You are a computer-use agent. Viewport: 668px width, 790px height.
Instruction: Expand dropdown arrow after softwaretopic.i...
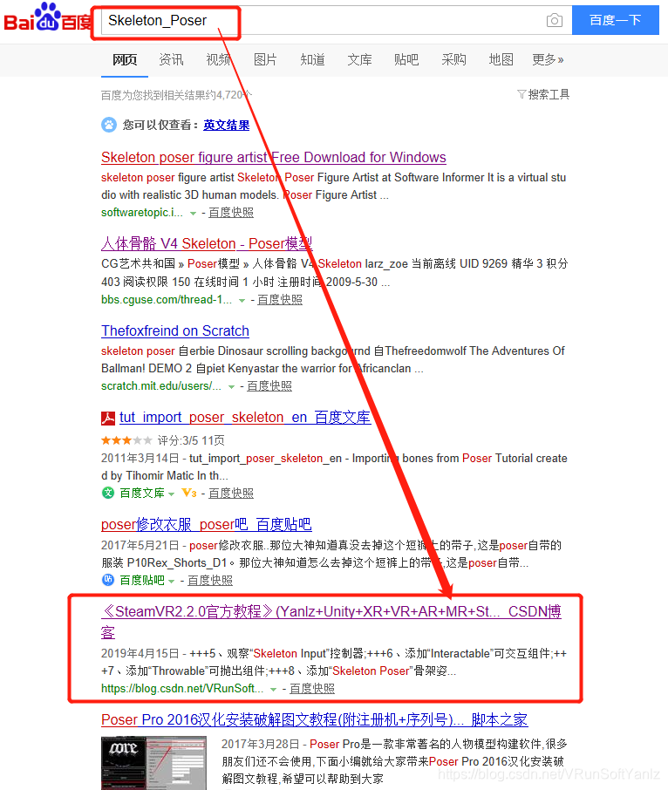tap(193, 214)
